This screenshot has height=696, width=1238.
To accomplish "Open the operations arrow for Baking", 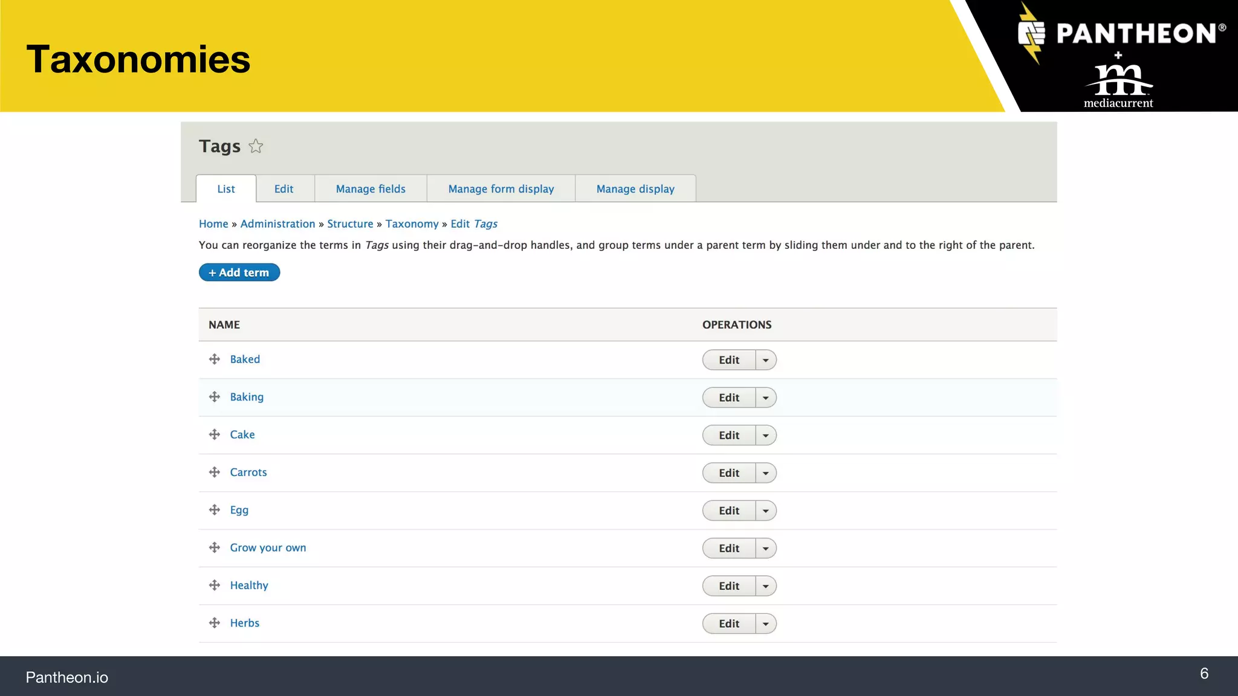I will (x=766, y=398).
